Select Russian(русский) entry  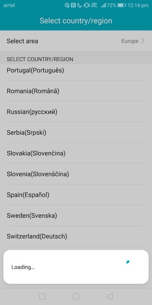(76, 112)
